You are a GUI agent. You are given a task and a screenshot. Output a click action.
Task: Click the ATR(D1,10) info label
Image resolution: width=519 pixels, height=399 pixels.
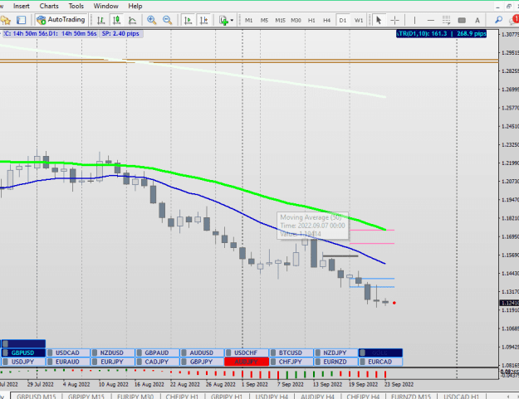pyautogui.click(x=441, y=34)
